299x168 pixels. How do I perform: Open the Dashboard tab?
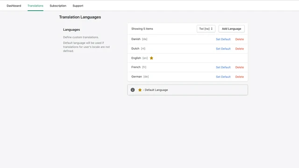(x=14, y=6)
